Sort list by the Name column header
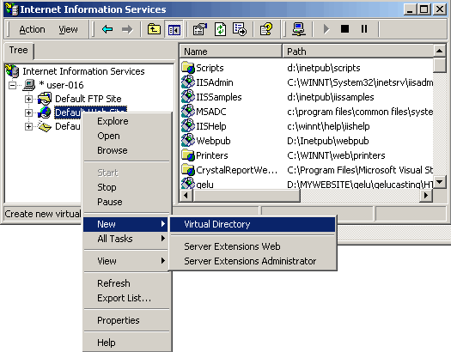This screenshot has width=451, height=352. tap(231, 52)
